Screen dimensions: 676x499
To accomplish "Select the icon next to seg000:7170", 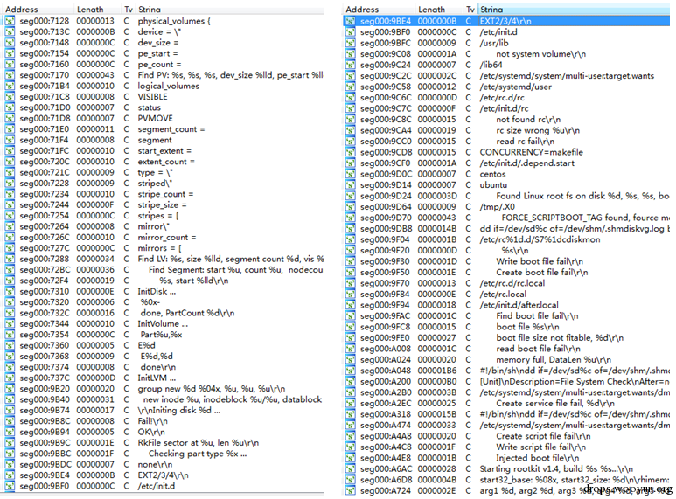I will [10, 75].
